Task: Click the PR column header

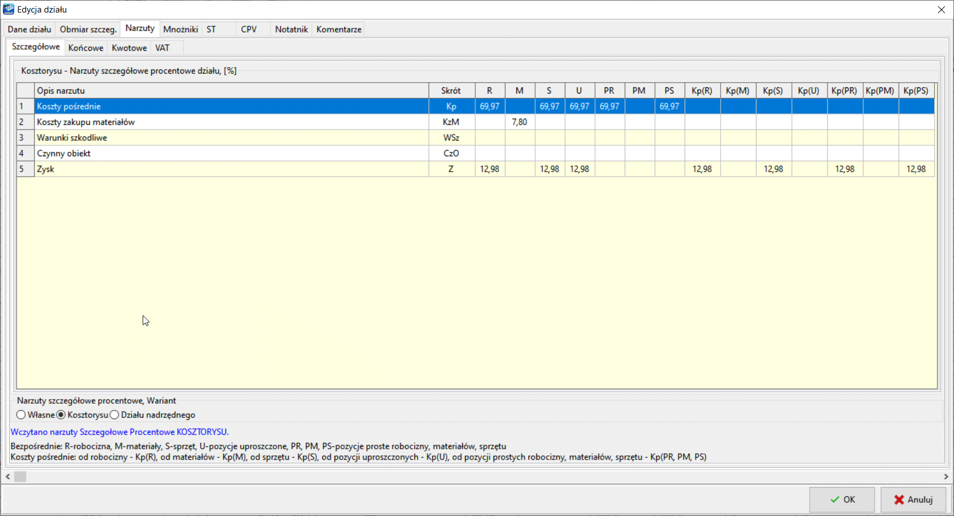Action: click(609, 91)
